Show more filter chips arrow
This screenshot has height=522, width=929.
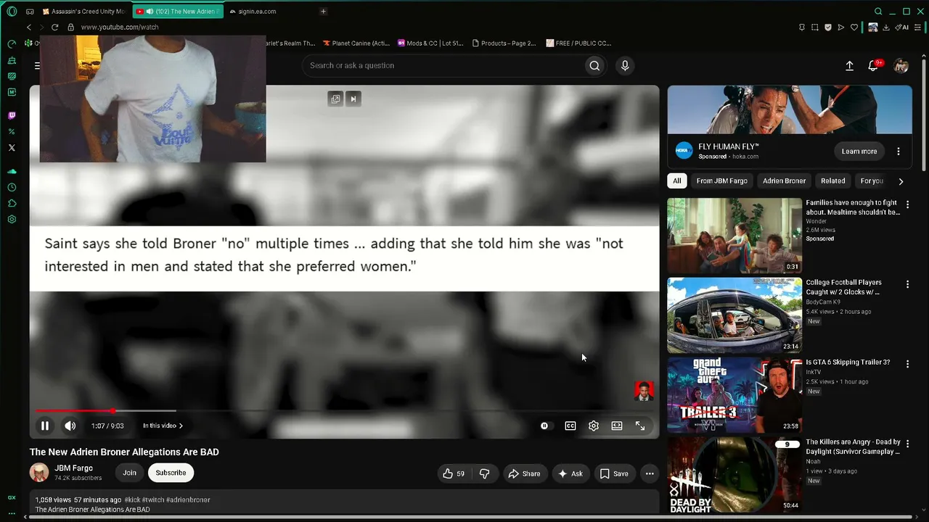point(901,181)
